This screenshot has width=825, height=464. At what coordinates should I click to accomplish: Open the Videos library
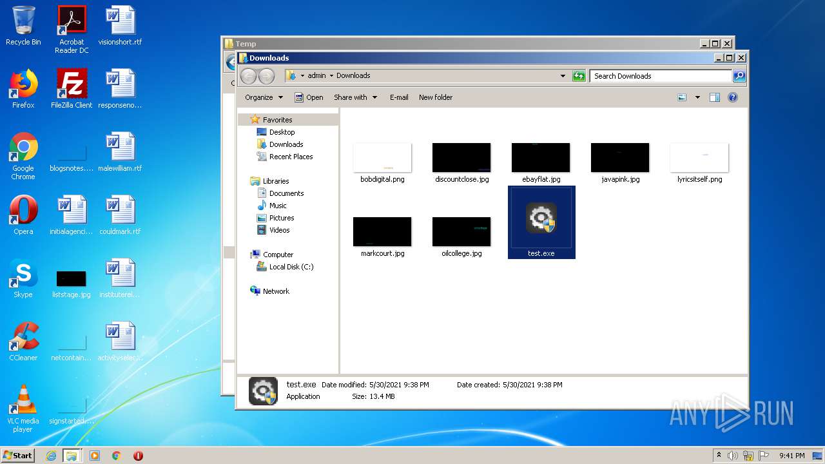click(x=273, y=230)
